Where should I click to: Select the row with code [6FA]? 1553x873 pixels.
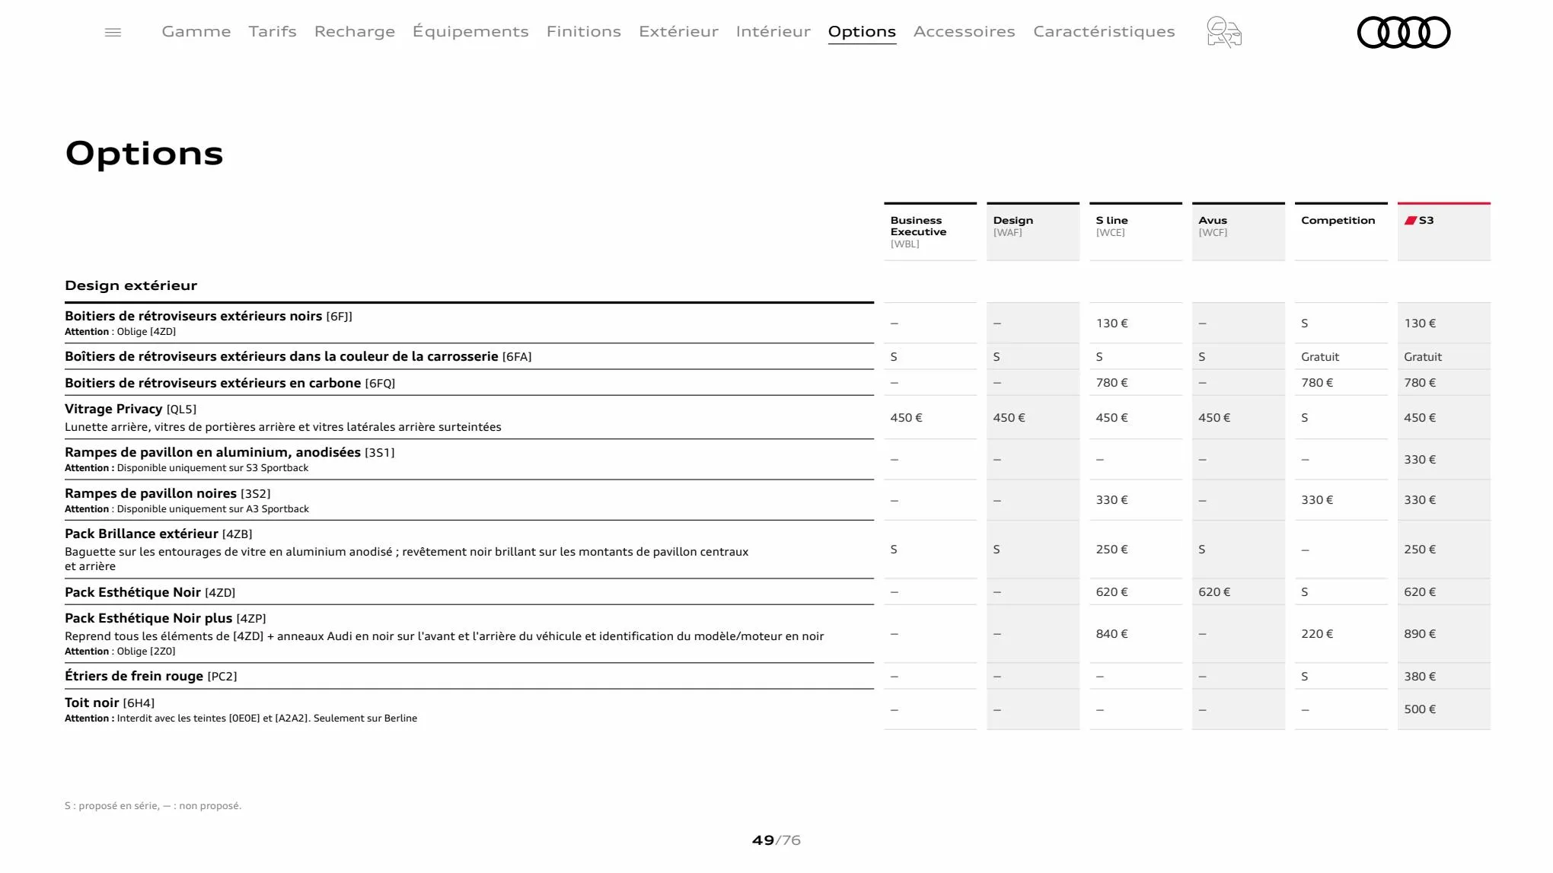point(469,356)
